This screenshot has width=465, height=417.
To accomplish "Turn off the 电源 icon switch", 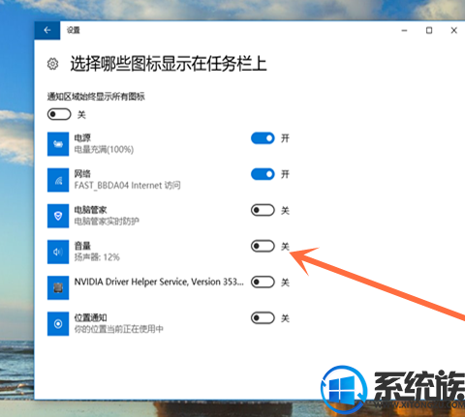I will click(263, 138).
